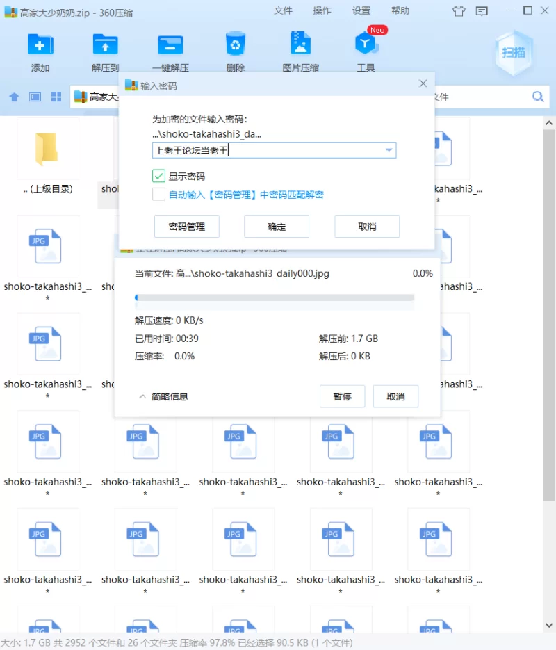Switch to the thumbnail grid view
Screen dimensions: 556x650
point(56,97)
